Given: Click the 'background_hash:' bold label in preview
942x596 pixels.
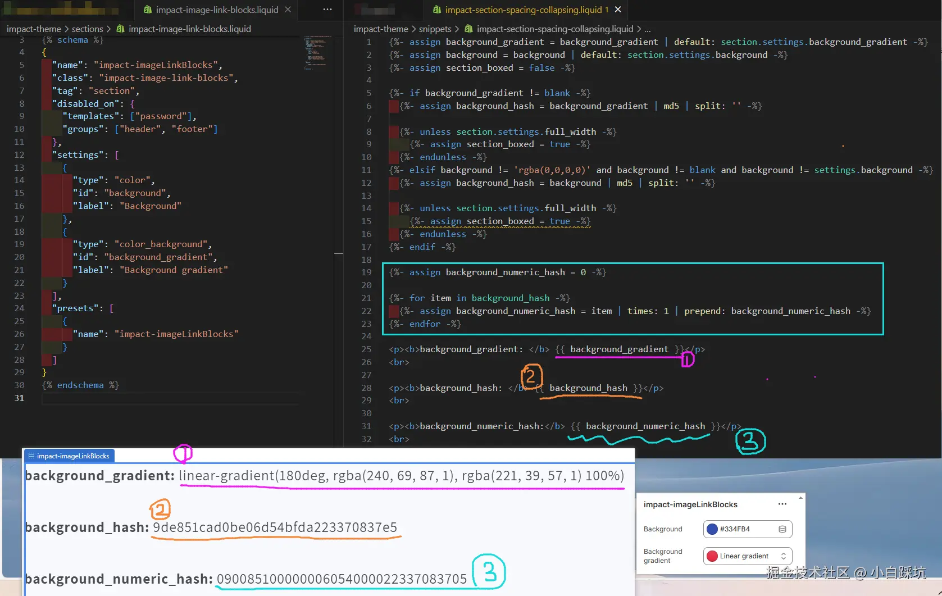Looking at the screenshot, I should click(x=87, y=527).
